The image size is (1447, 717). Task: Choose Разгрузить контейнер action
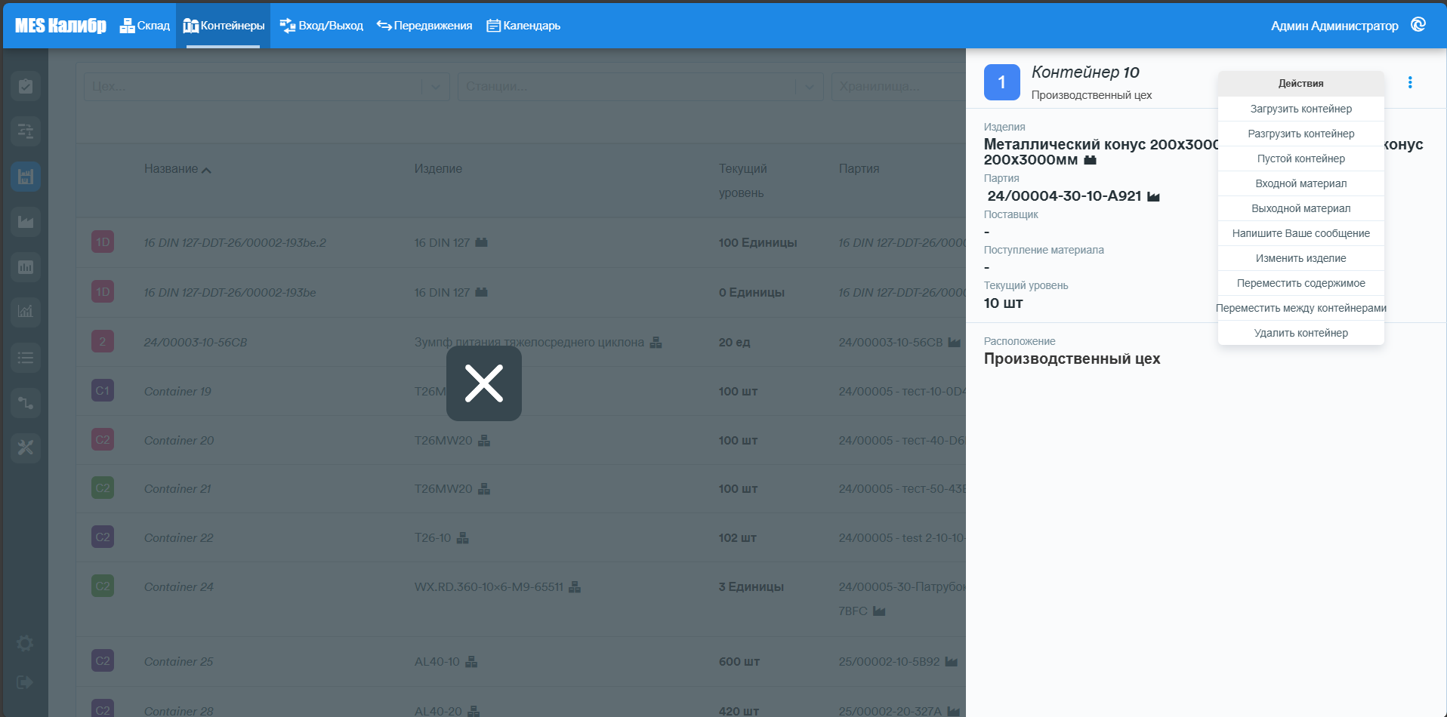point(1301,134)
